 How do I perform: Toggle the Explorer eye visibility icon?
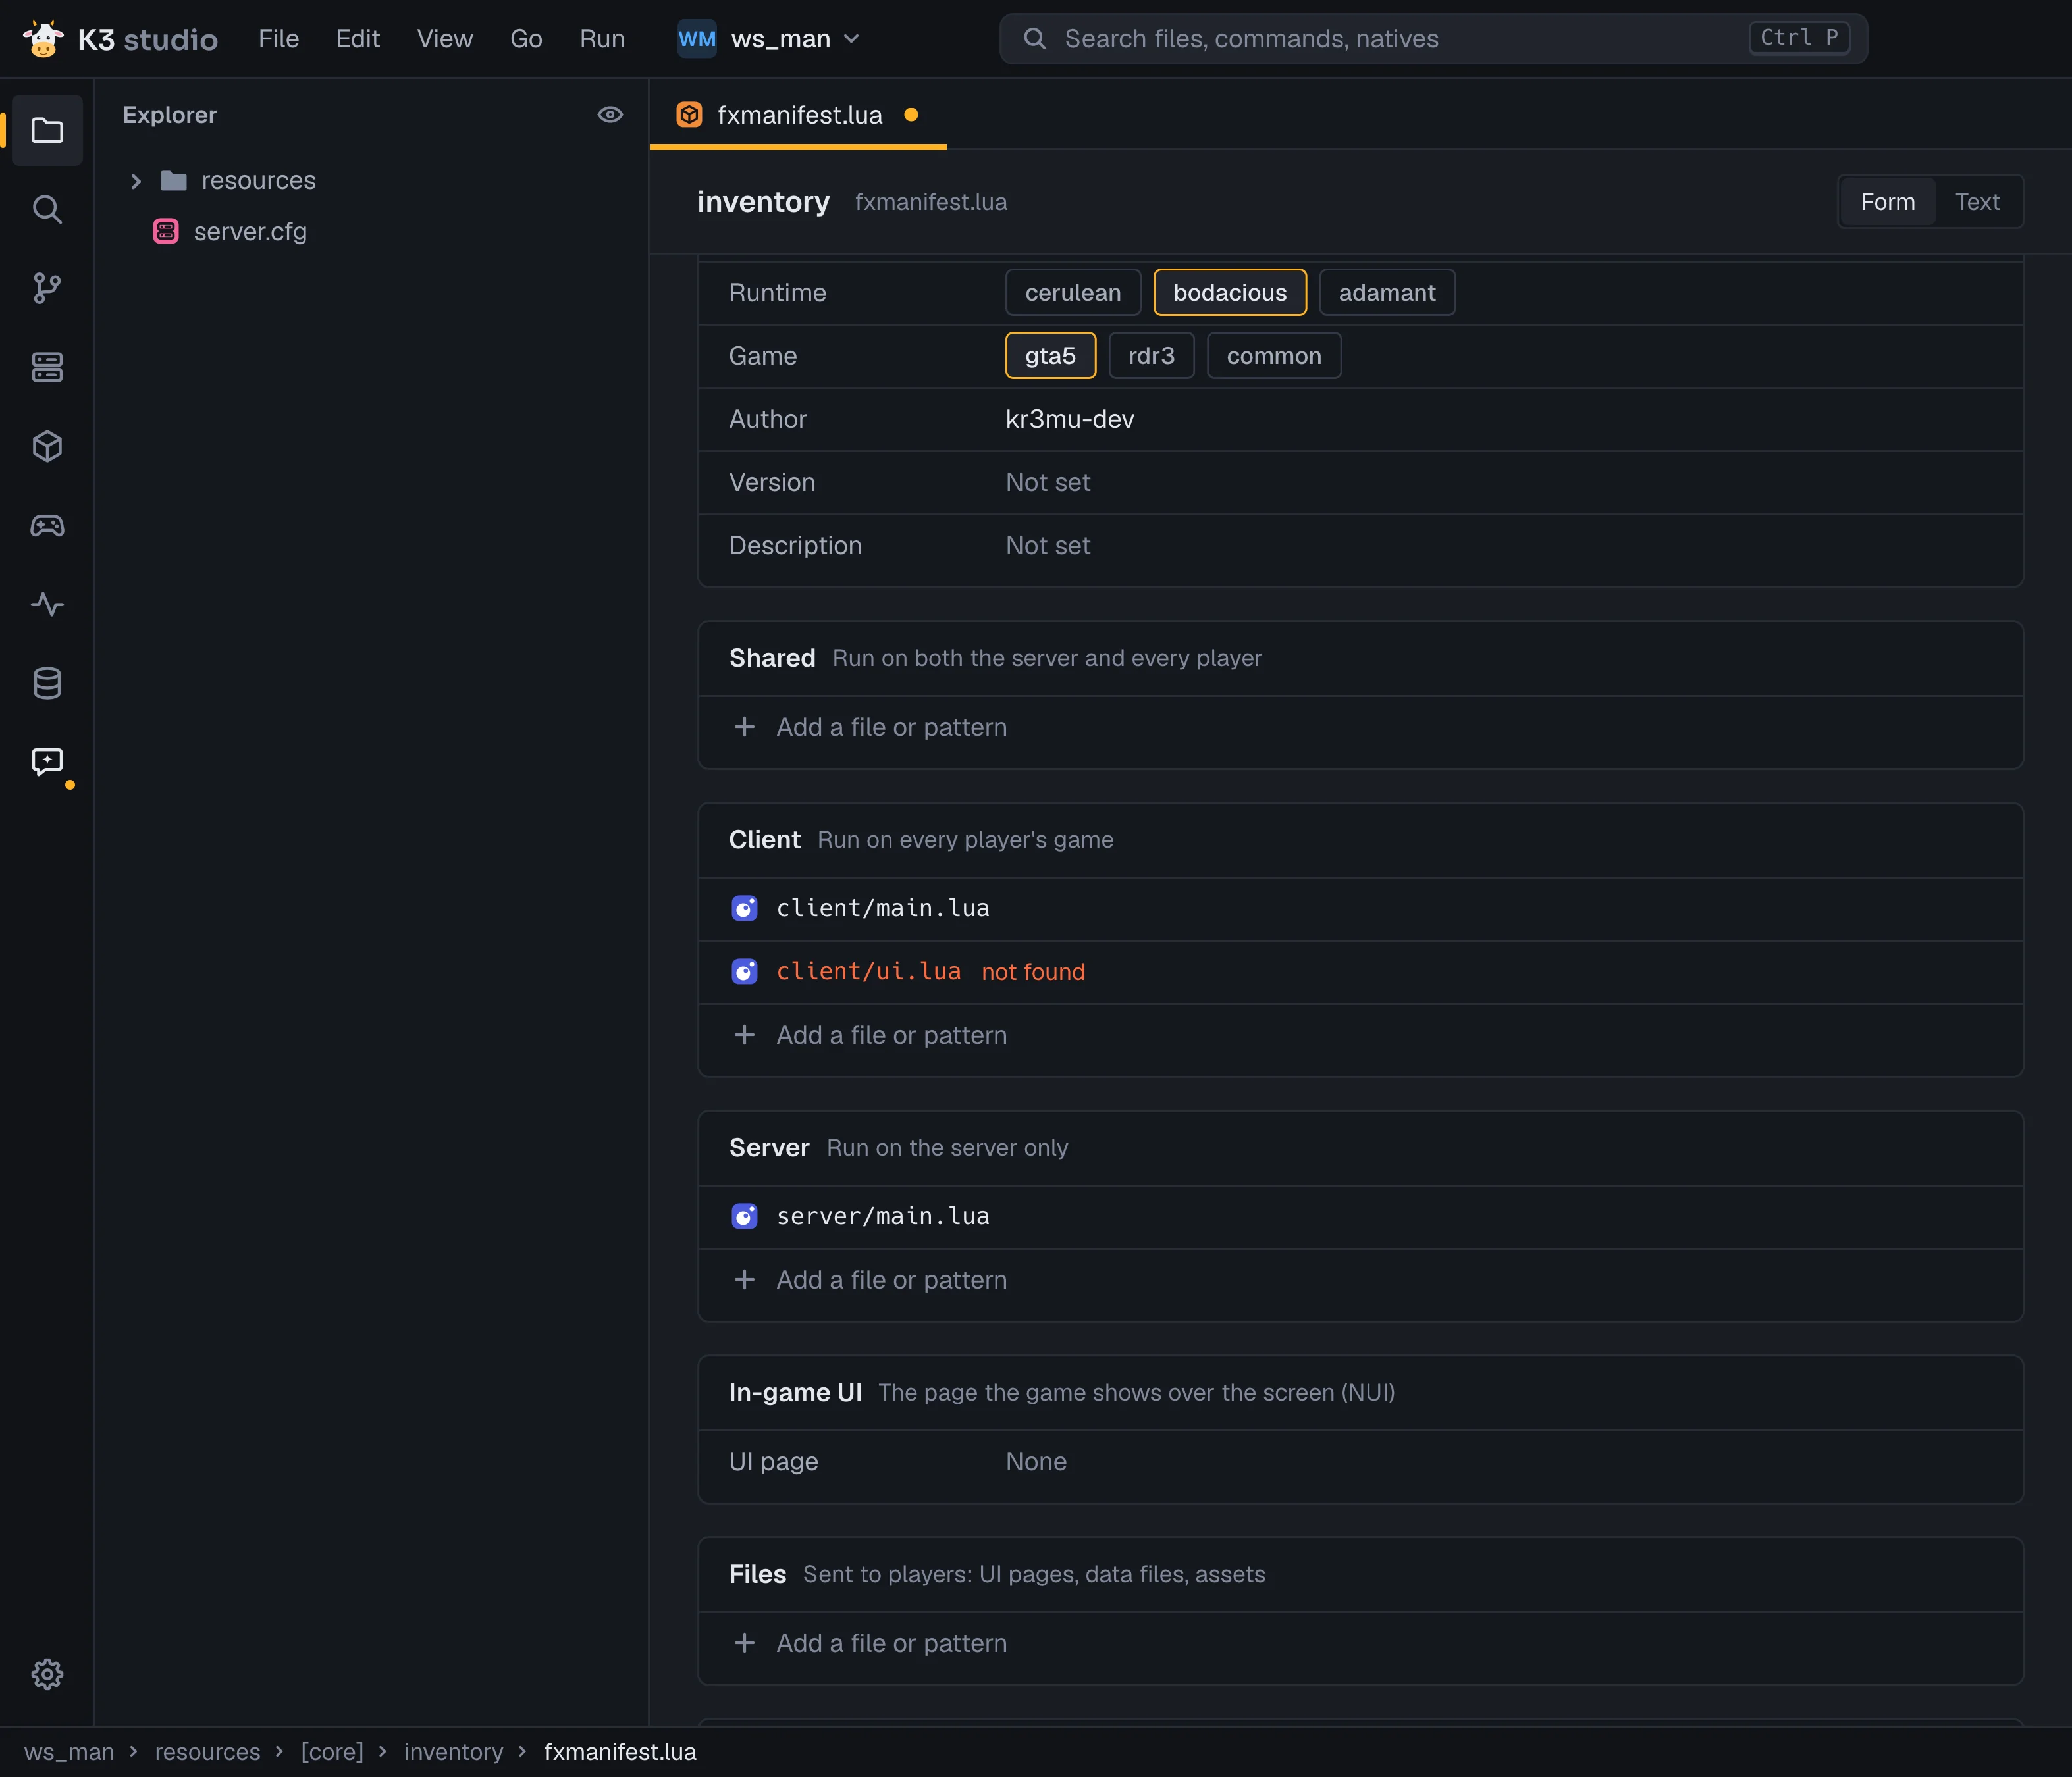(x=610, y=115)
